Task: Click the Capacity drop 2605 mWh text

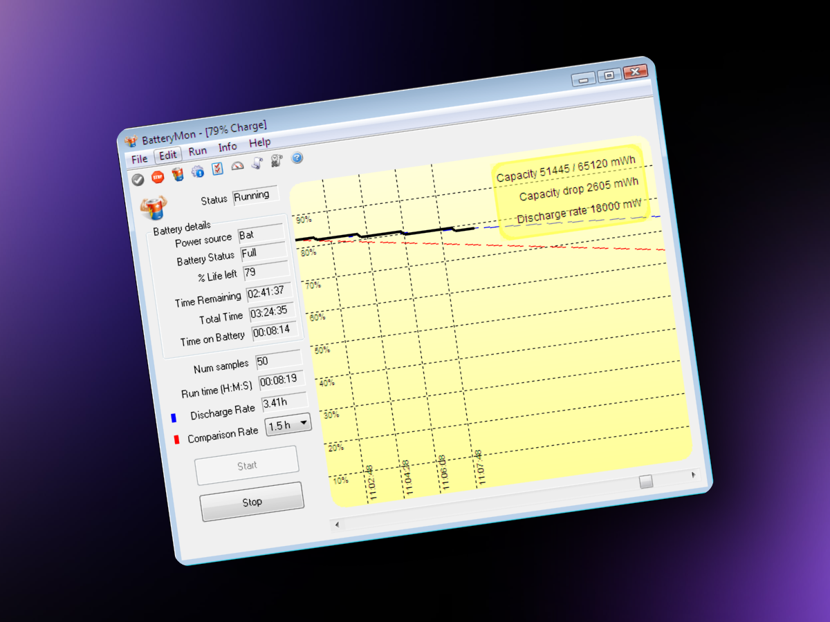Action: pos(579,190)
